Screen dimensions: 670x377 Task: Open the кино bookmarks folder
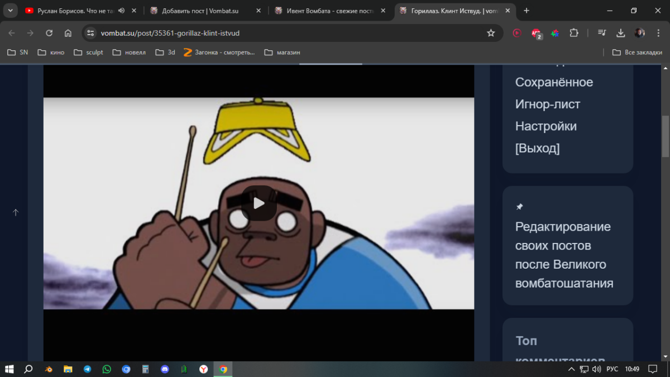pos(51,53)
